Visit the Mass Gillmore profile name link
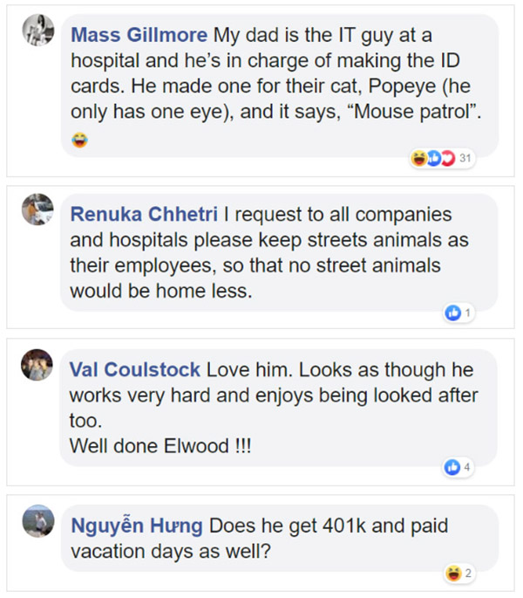 pos(139,36)
